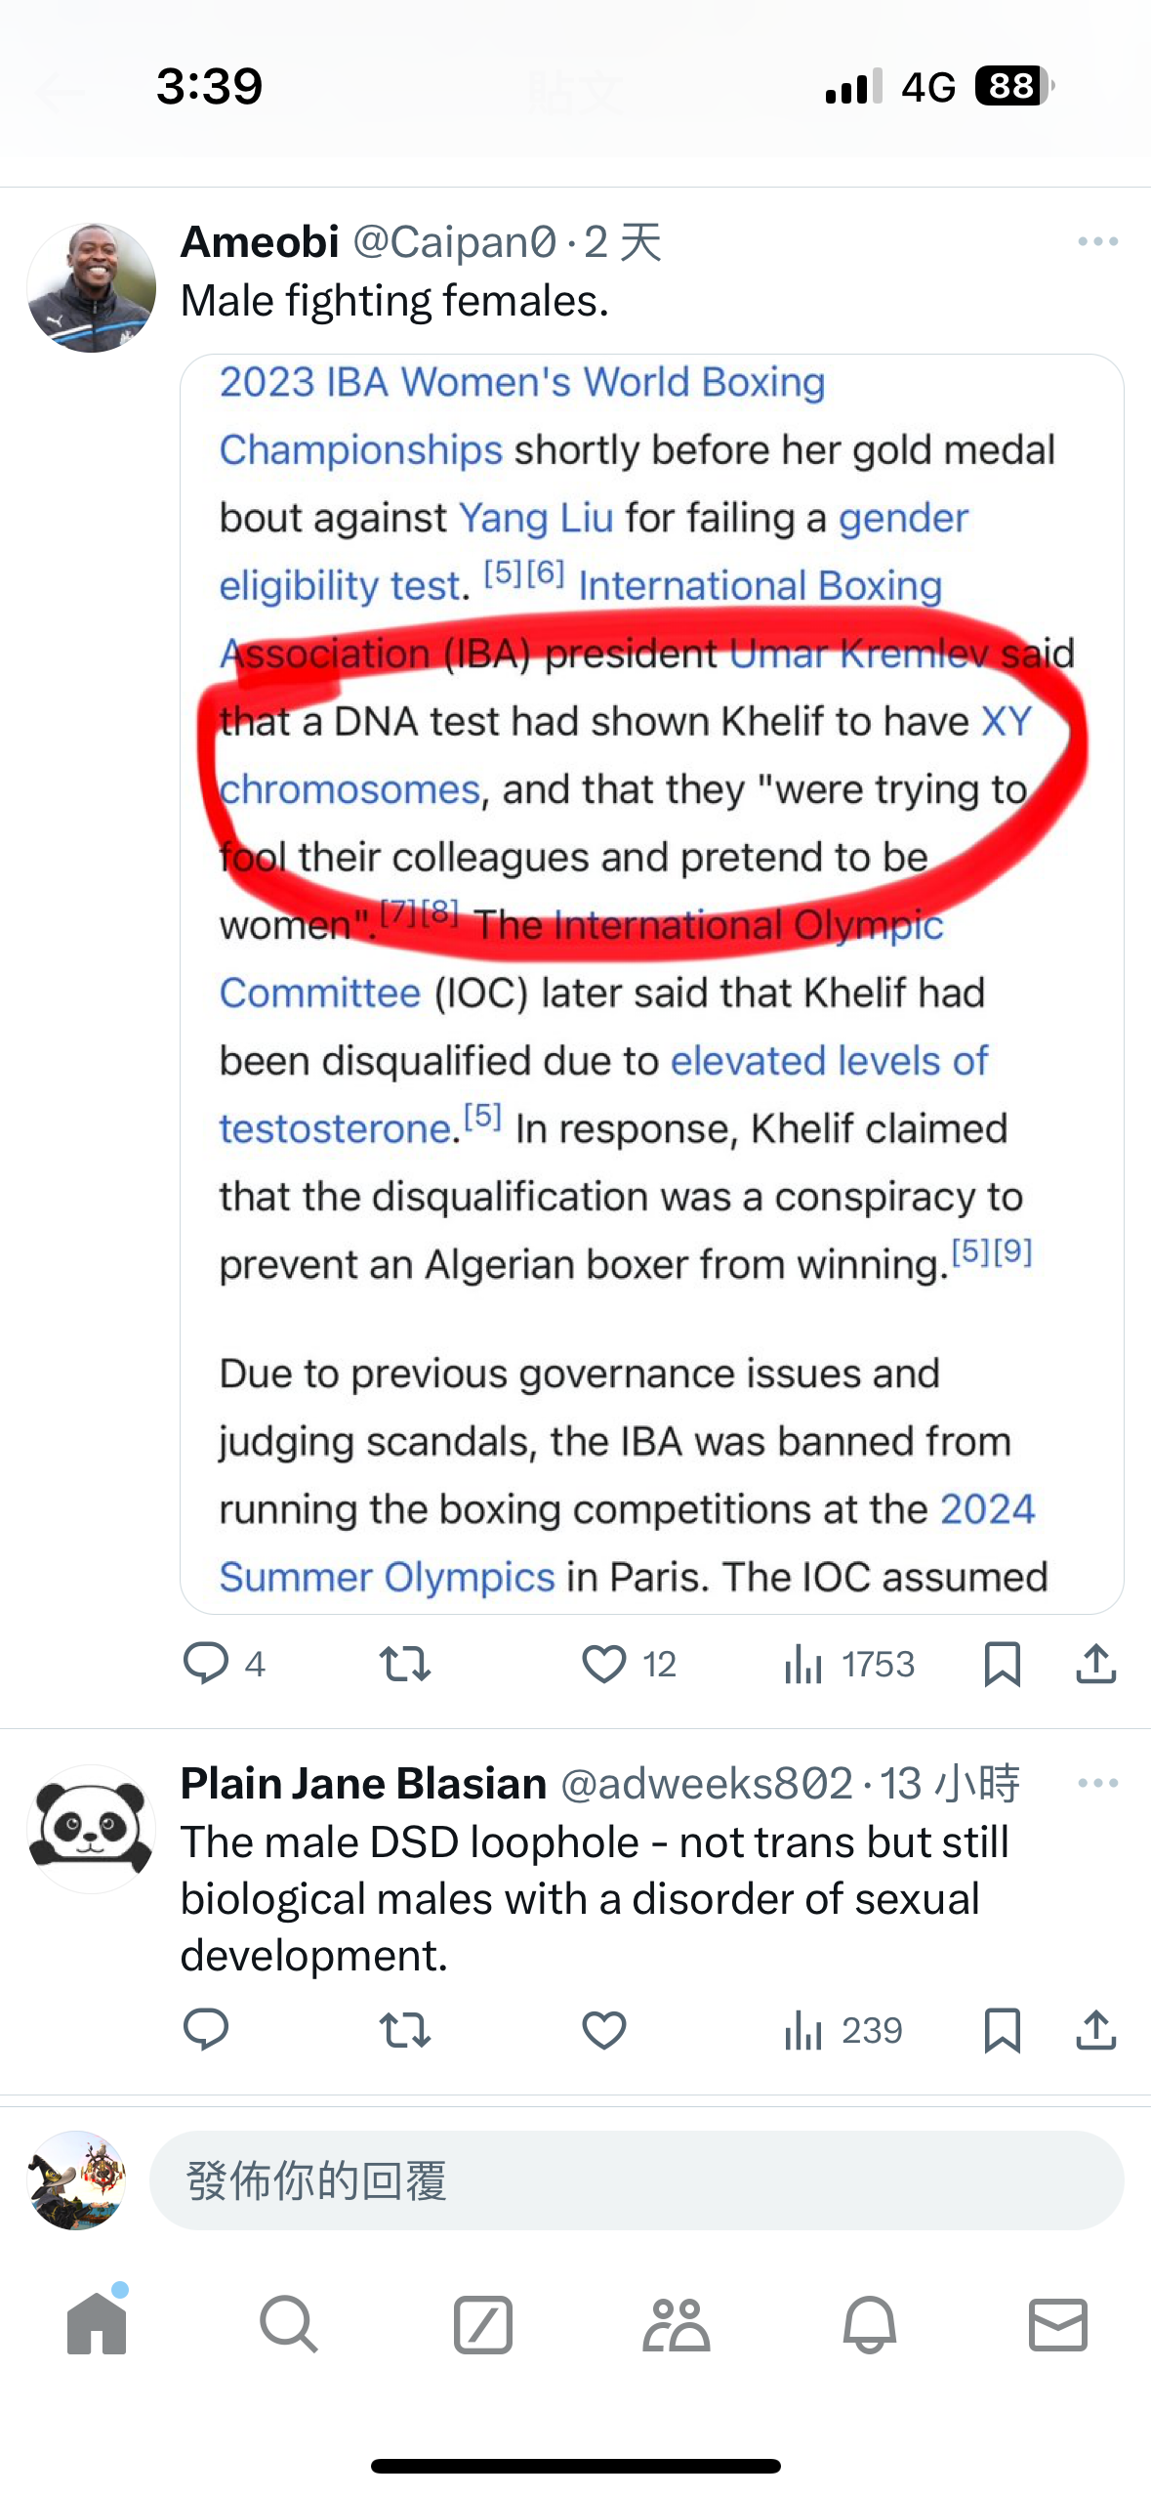This screenshot has height=2497, width=1151.
Task: Tap the reply input field
Action: pyautogui.click(x=637, y=2180)
